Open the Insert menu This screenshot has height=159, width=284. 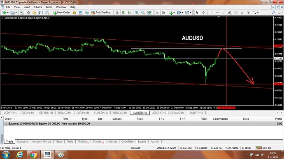click(x=27, y=7)
